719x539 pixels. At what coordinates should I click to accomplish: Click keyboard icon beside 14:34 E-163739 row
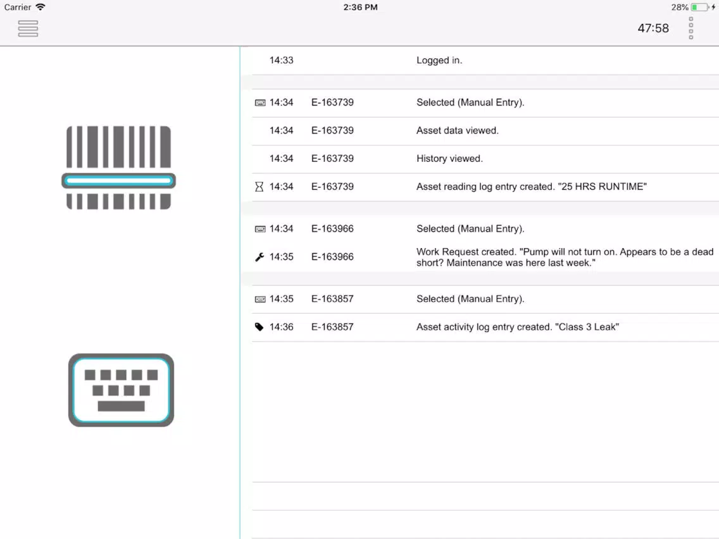(x=260, y=102)
